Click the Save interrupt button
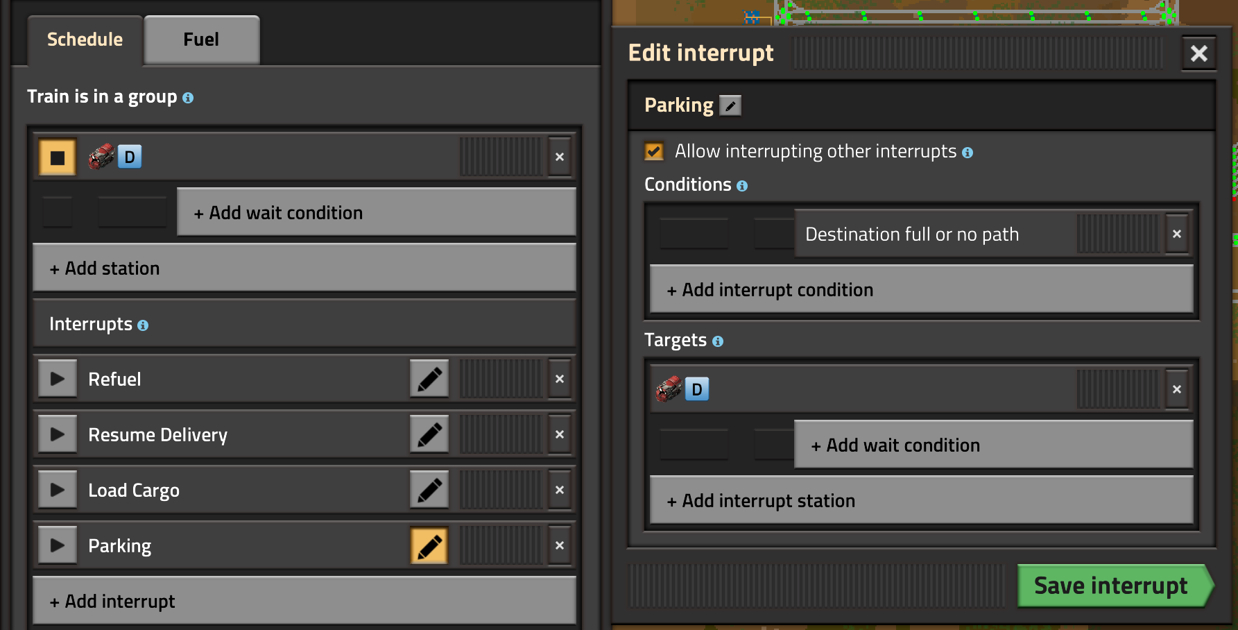 [1111, 586]
